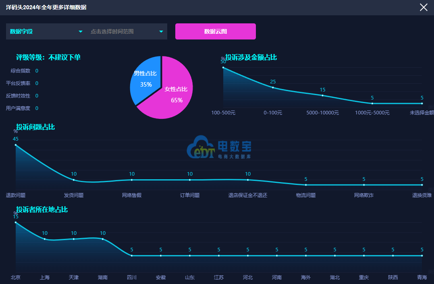Image resolution: width=434 pixels, height=284 pixels.
Task: Click the 北京 peak data point
Action: 16,222
